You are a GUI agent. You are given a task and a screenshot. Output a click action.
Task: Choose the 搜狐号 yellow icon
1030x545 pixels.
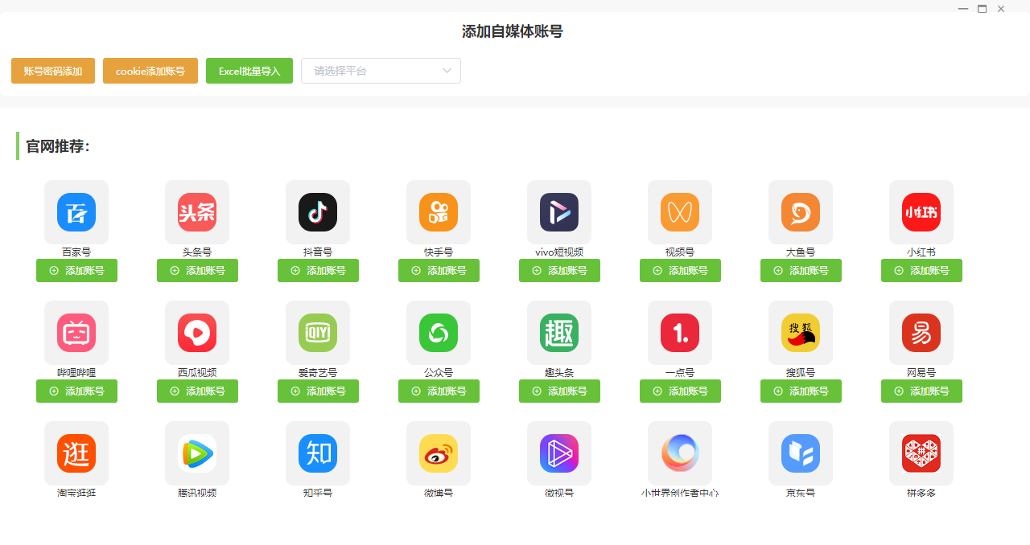[801, 333]
